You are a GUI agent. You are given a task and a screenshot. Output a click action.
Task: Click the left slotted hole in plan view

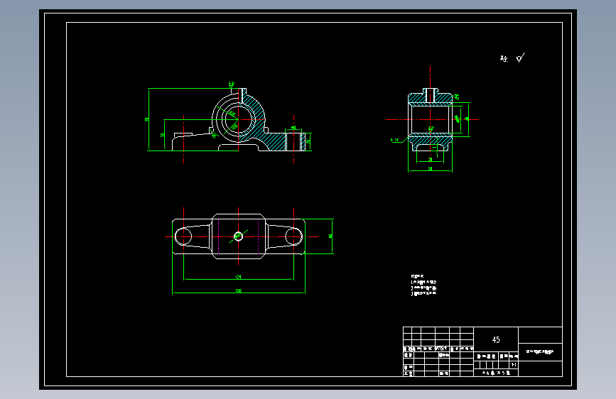click(183, 237)
